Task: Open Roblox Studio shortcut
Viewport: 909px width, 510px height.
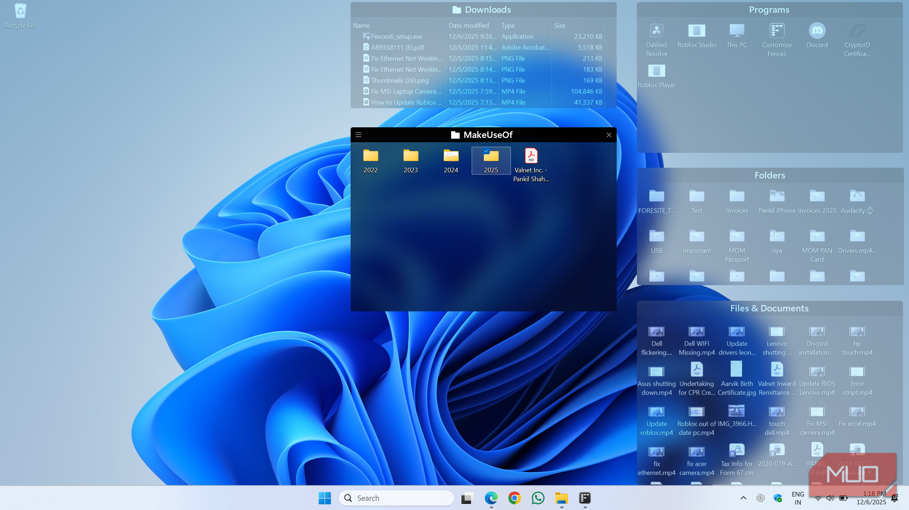Action: point(697,36)
